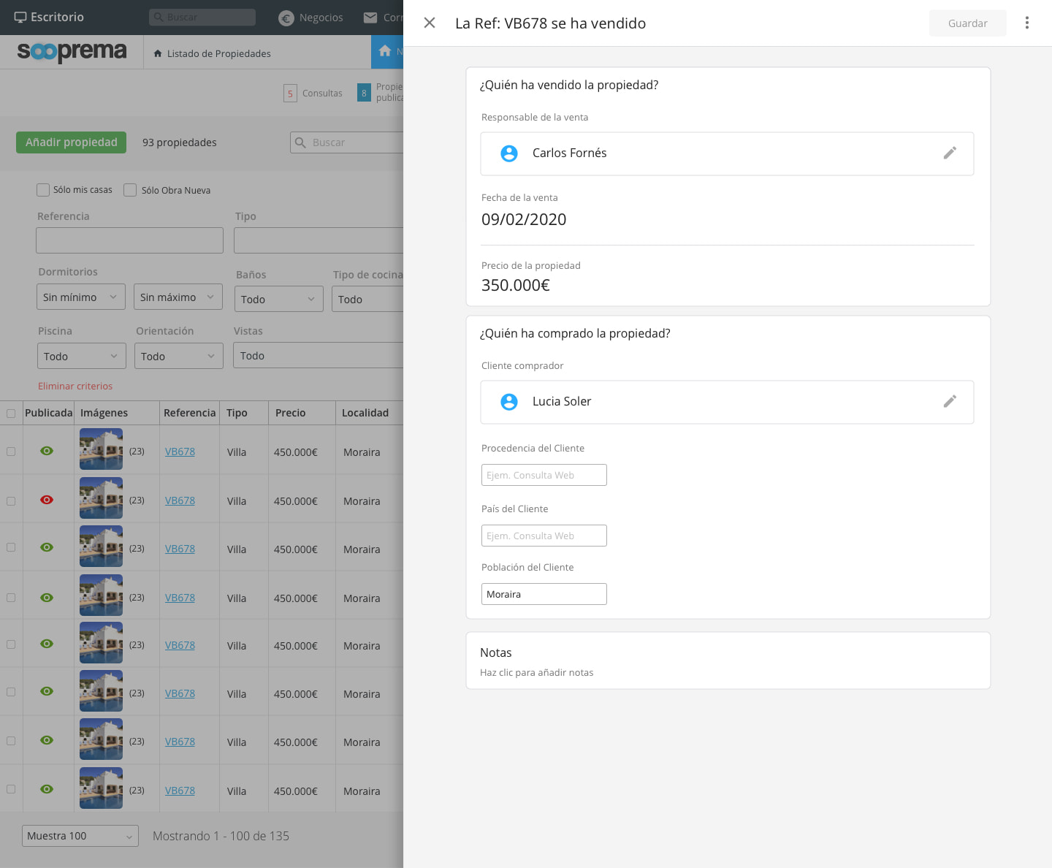Click the Procedencia del Cliente input field
Screen dimensions: 1052x868
click(x=544, y=475)
